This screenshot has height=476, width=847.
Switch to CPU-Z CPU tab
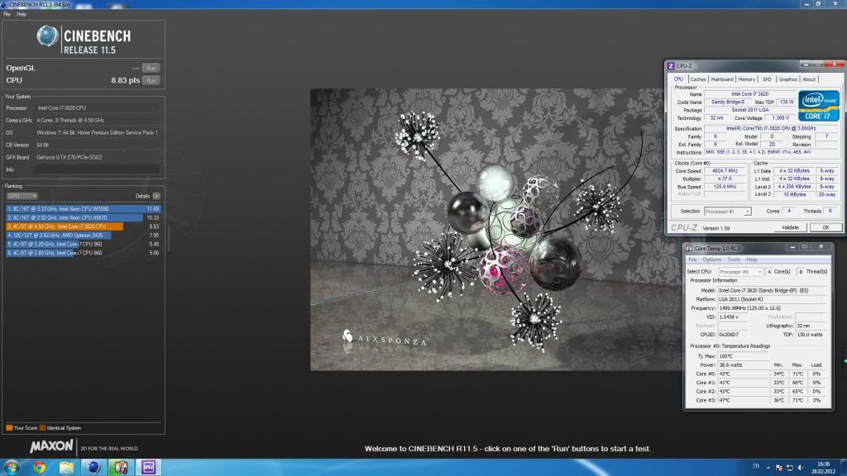coord(678,79)
